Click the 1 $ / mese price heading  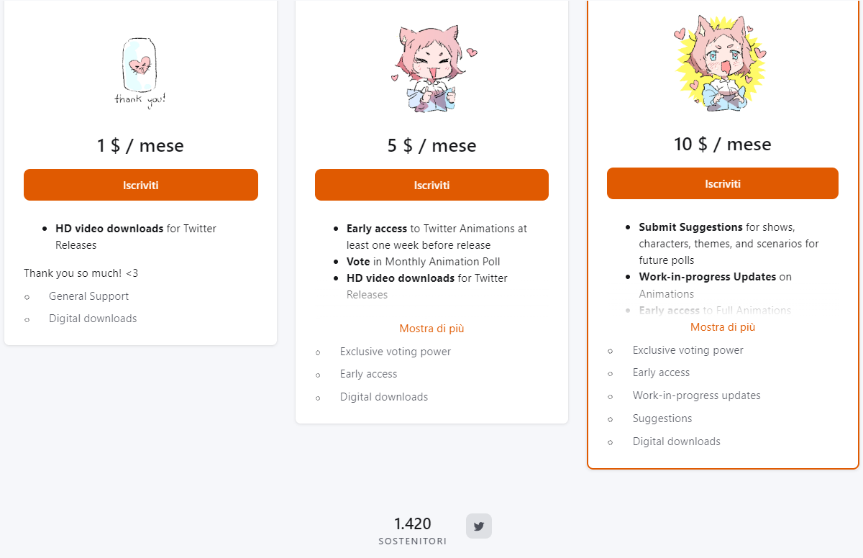click(x=141, y=146)
